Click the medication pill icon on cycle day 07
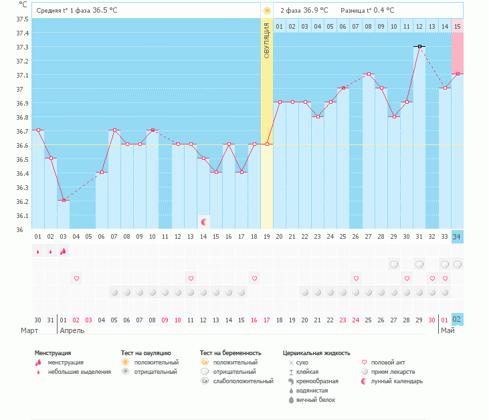Viewport: 489px width, 420px height. click(x=114, y=292)
